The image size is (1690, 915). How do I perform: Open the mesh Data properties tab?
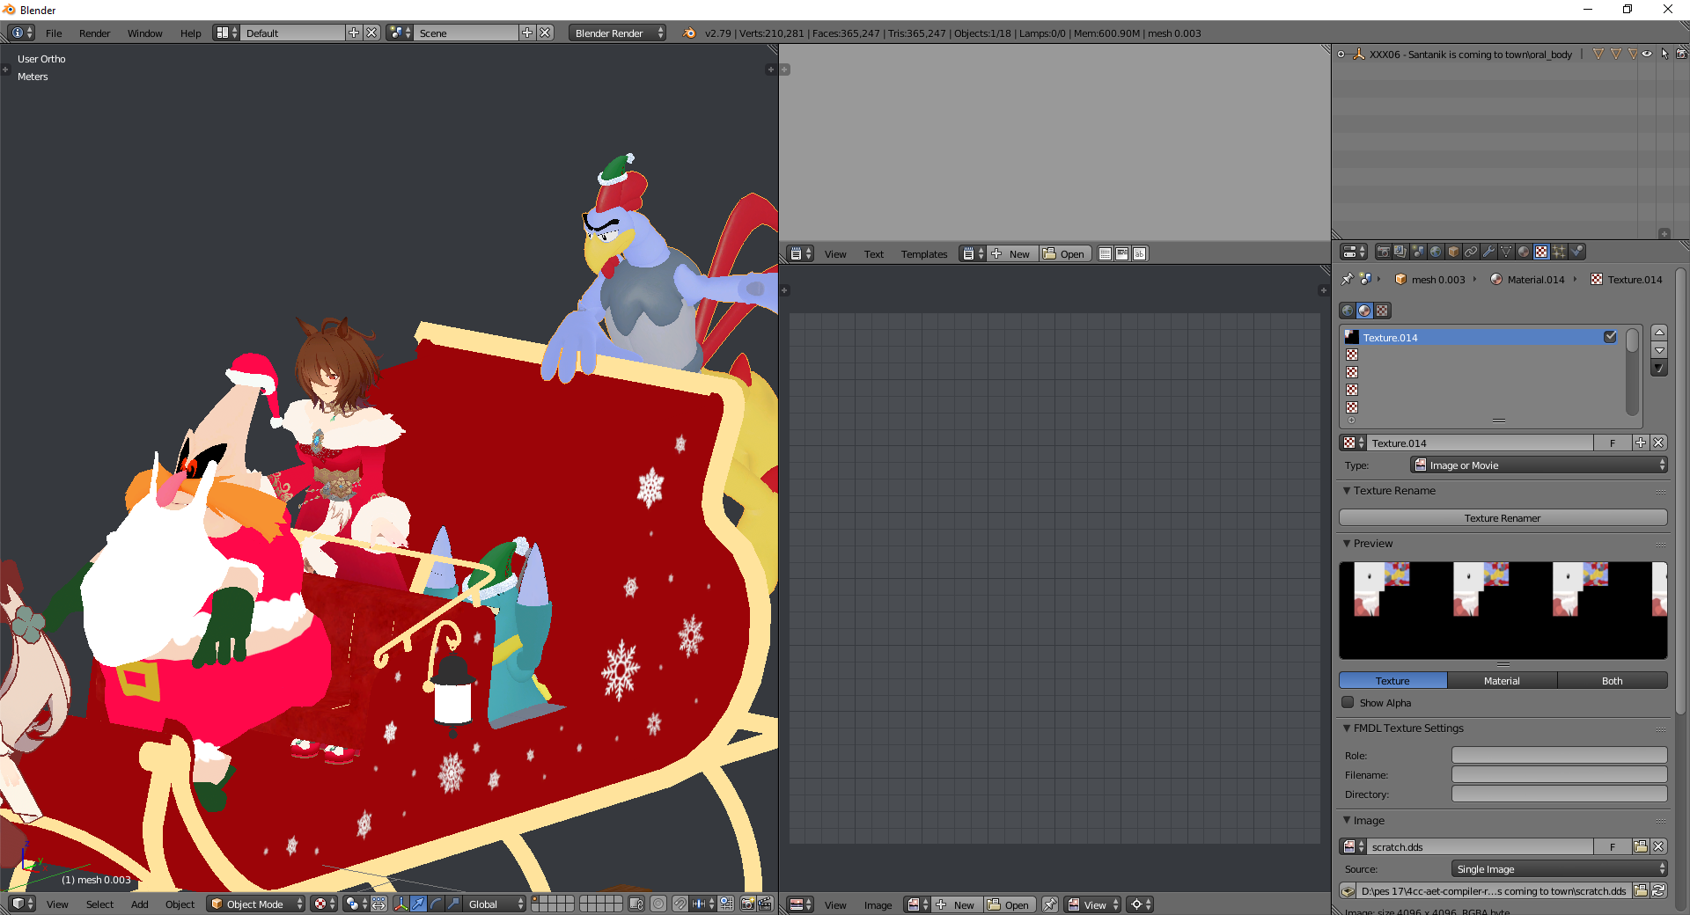point(1506,252)
